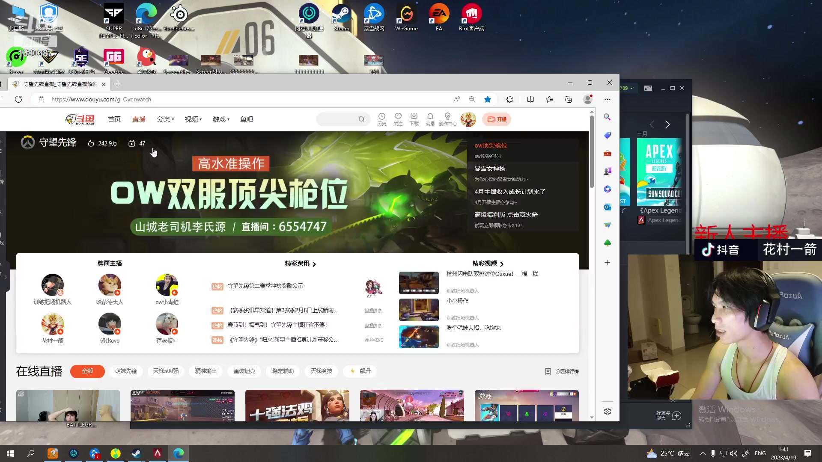
Task: Open Douyu history (历史) icon
Action: 382,119
